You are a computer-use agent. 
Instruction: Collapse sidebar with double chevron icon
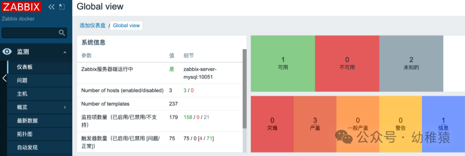click(51, 6)
